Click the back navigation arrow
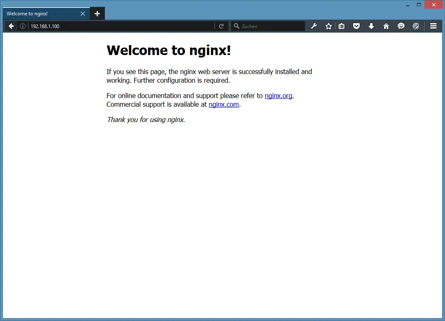Screen dimensions: 445x321 [11, 26]
